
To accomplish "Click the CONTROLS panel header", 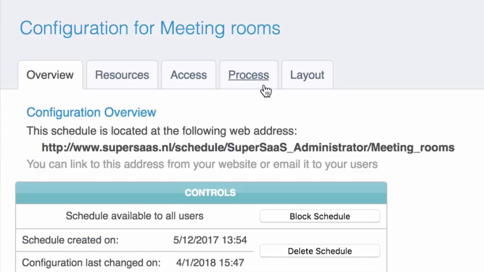I will (x=201, y=193).
